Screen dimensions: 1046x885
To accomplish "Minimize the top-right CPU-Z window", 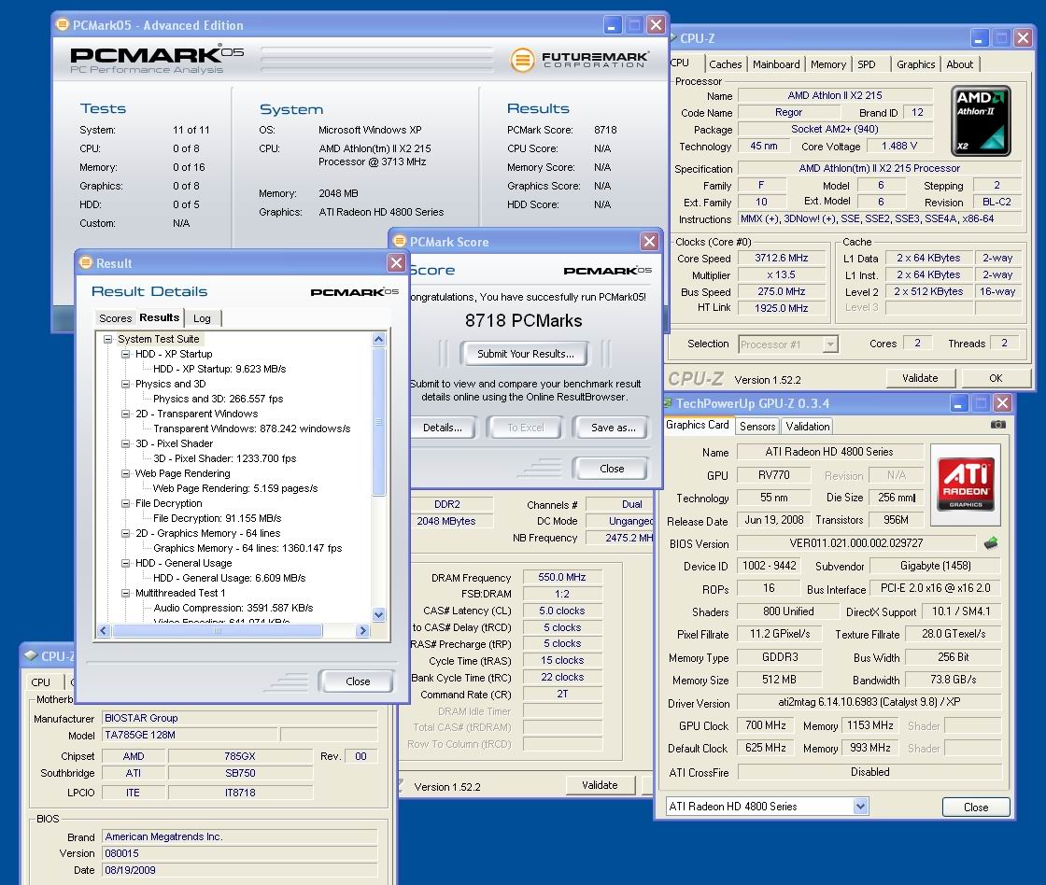I will (x=979, y=38).
